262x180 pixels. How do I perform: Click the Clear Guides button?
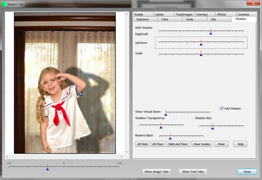point(202,144)
